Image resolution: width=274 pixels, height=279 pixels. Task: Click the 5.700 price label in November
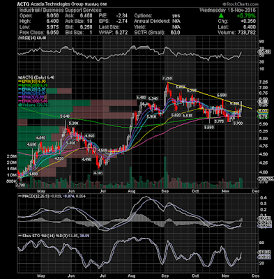pyautogui.click(x=238, y=123)
